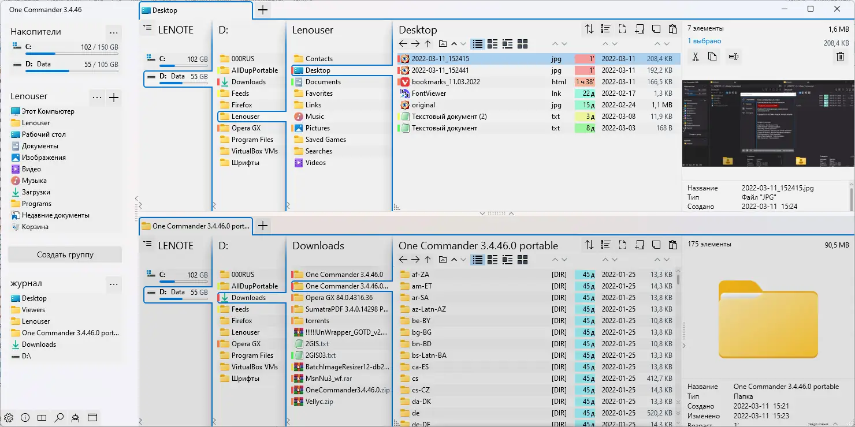Go up one folder from Desktop pane
This screenshot has height=427, width=855.
click(428, 44)
